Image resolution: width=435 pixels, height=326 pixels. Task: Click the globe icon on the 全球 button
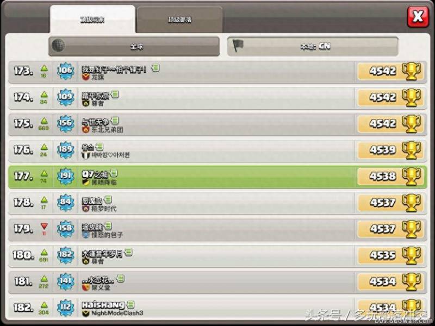tap(59, 45)
